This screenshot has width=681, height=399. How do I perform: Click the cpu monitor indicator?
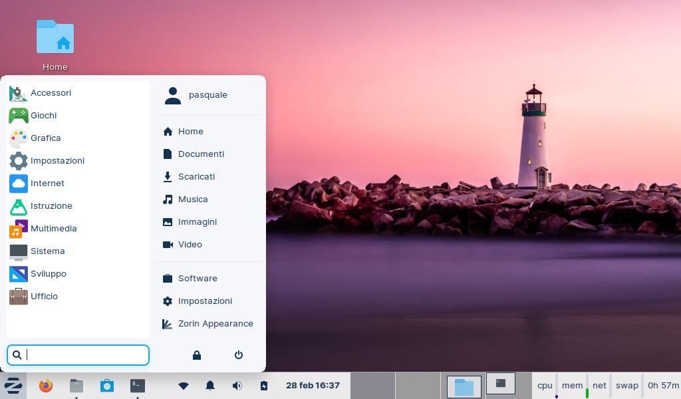(x=545, y=386)
